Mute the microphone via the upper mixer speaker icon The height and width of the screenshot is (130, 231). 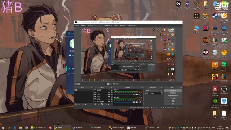pos(137,94)
